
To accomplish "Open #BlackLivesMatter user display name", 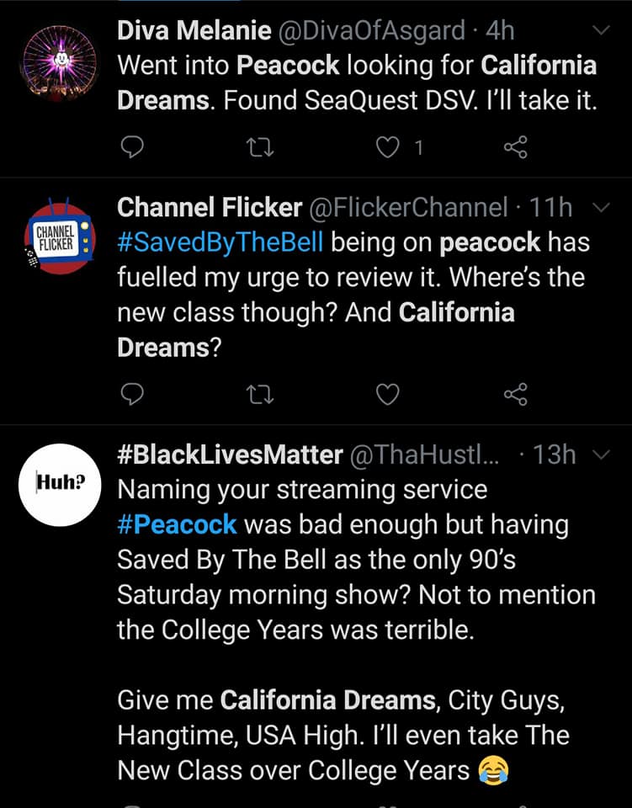I will coord(230,454).
